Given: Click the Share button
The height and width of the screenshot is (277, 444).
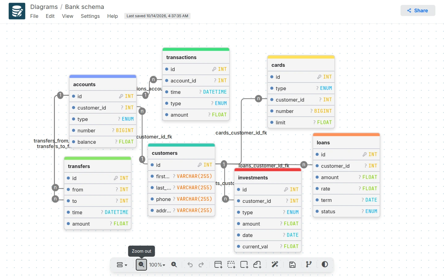Looking at the screenshot, I should pos(418,10).
